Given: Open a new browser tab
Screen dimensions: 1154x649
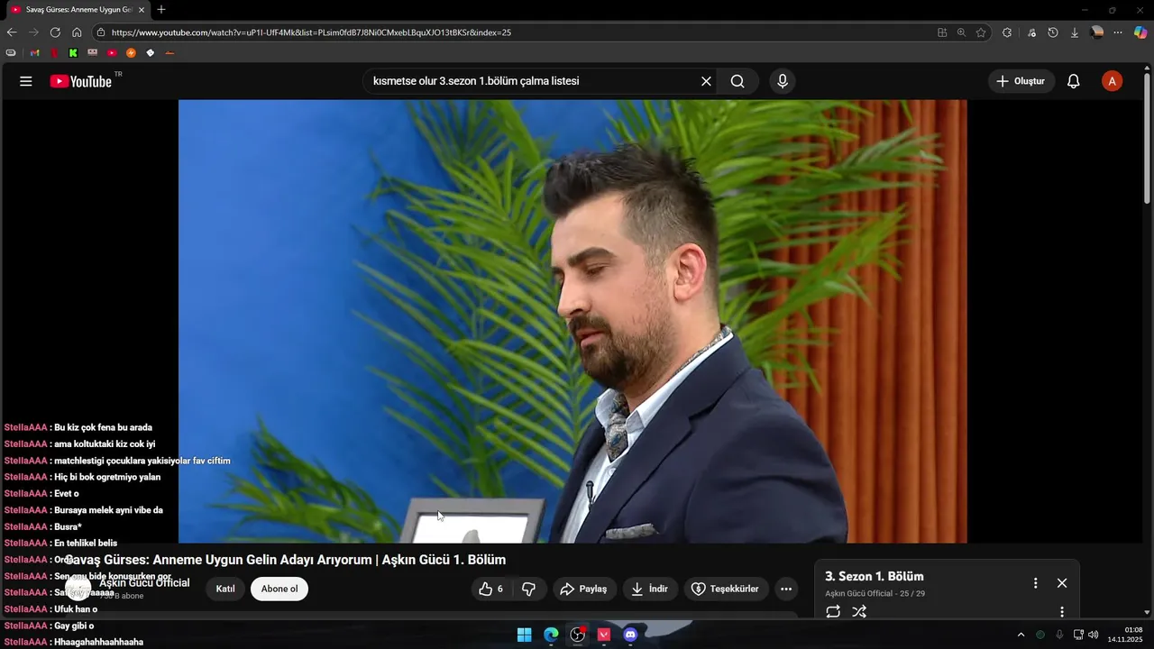Looking at the screenshot, I should 161,10.
